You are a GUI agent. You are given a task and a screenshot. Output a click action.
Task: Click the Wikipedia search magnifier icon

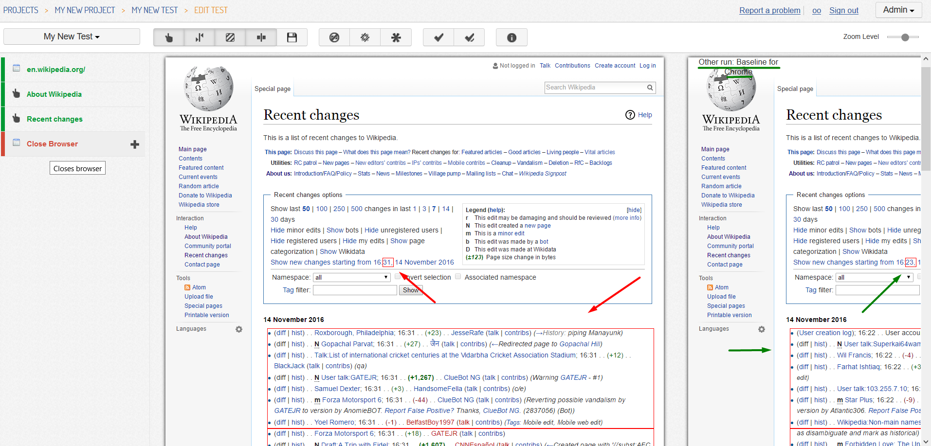pos(650,88)
